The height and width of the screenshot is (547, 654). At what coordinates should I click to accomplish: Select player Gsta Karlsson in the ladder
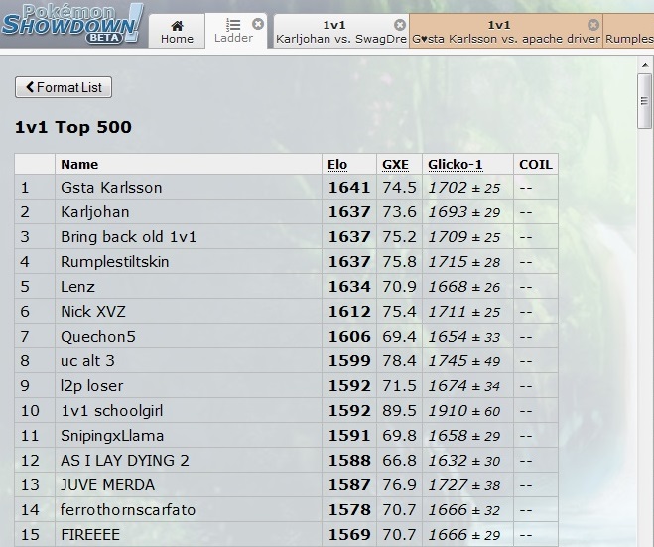111,188
